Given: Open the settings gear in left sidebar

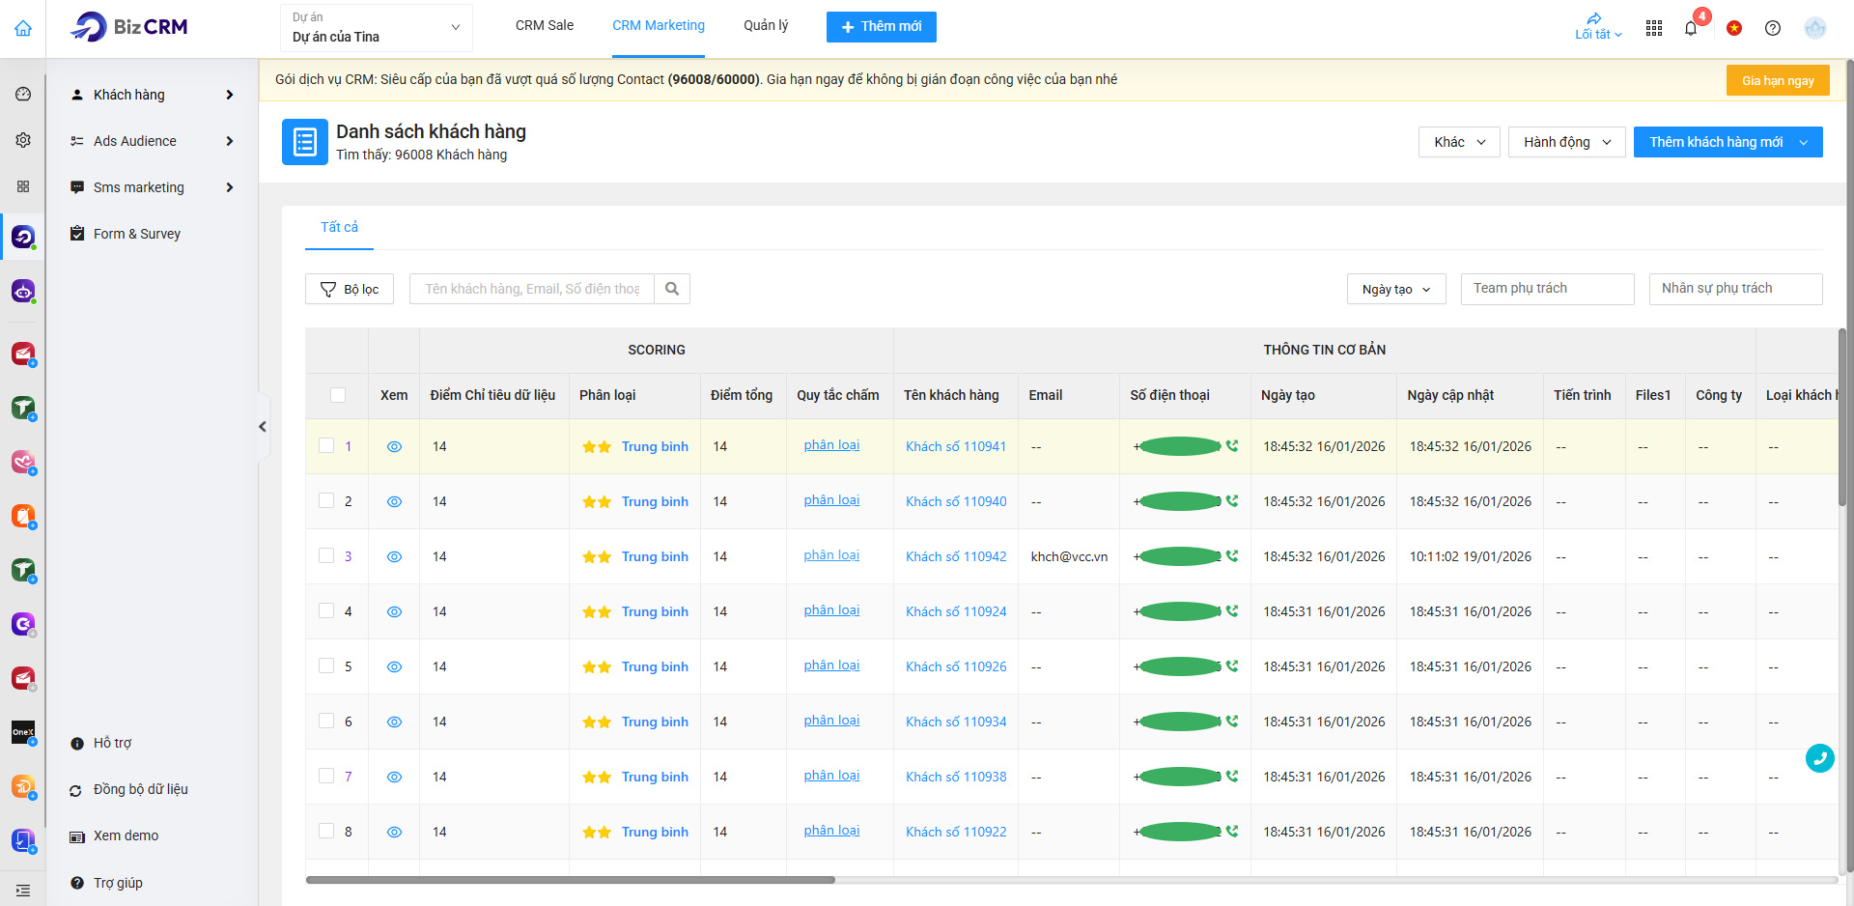Looking at the screenshot, I should [23, 140].
